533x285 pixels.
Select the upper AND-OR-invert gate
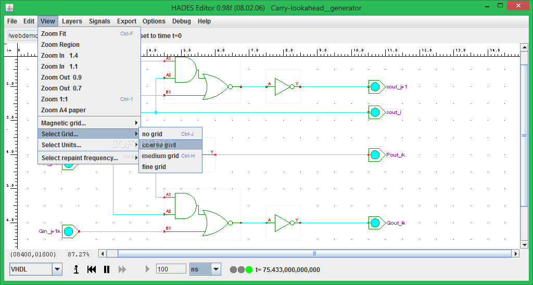click(202, 80)
